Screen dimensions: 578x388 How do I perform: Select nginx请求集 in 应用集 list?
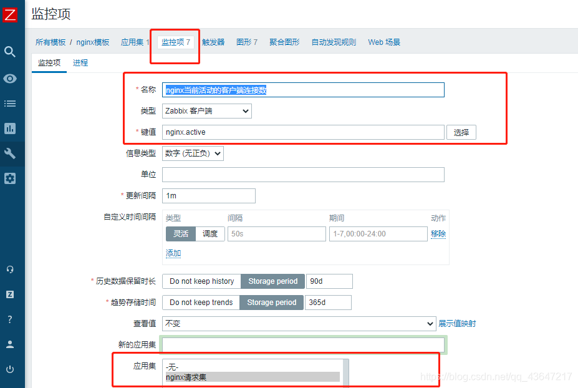253,377
